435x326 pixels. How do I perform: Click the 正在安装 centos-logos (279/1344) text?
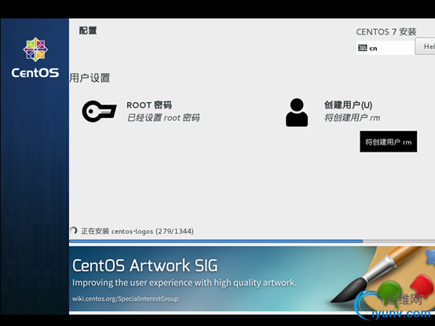[137, 231]
